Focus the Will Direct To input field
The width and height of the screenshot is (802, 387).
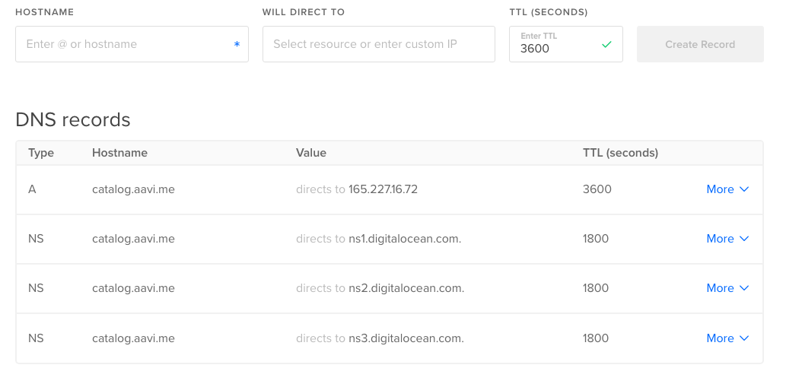(378, 44)
